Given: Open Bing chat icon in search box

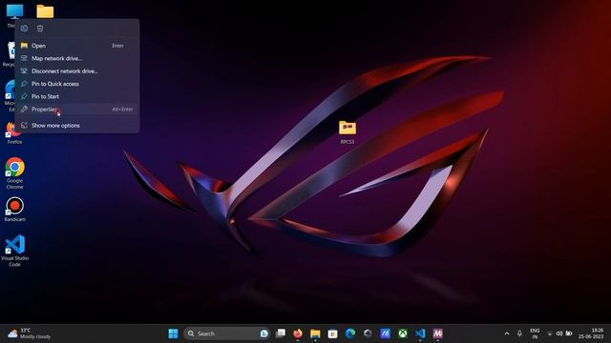Looking at the screenshot, I should 263,333.
